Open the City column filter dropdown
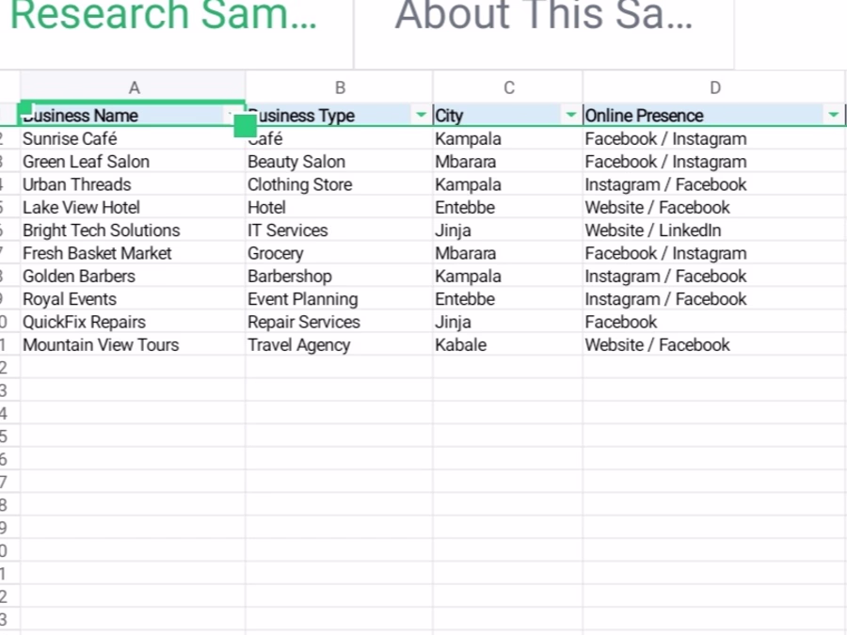 pos(571,115)
